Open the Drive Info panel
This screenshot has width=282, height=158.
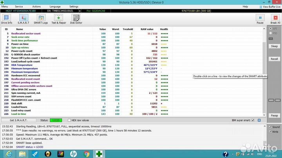[x=7, y=20]
